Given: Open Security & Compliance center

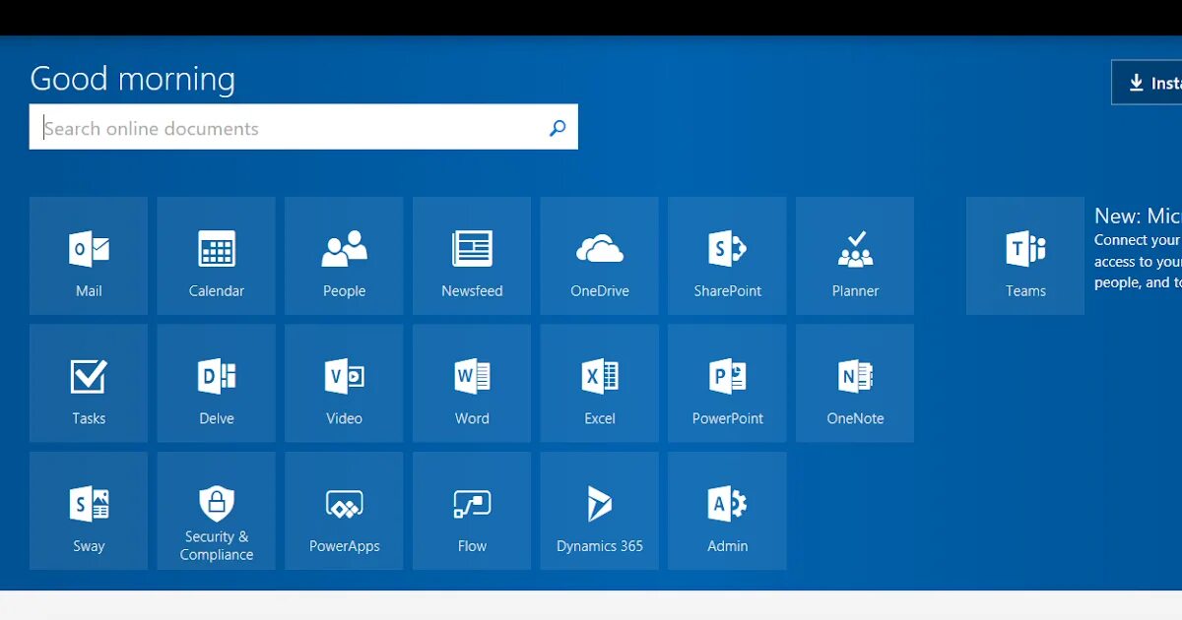Looking at the screenshot, I should [x=217, y=511].
